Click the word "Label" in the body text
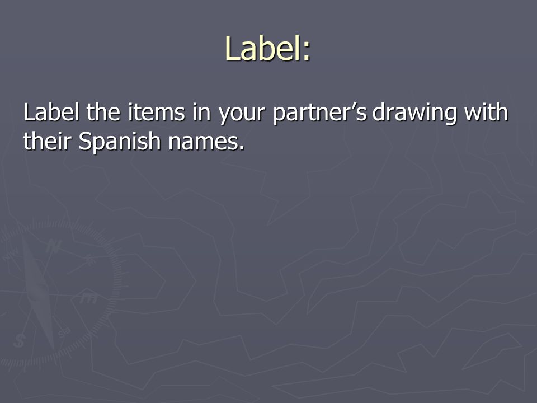 51,112
